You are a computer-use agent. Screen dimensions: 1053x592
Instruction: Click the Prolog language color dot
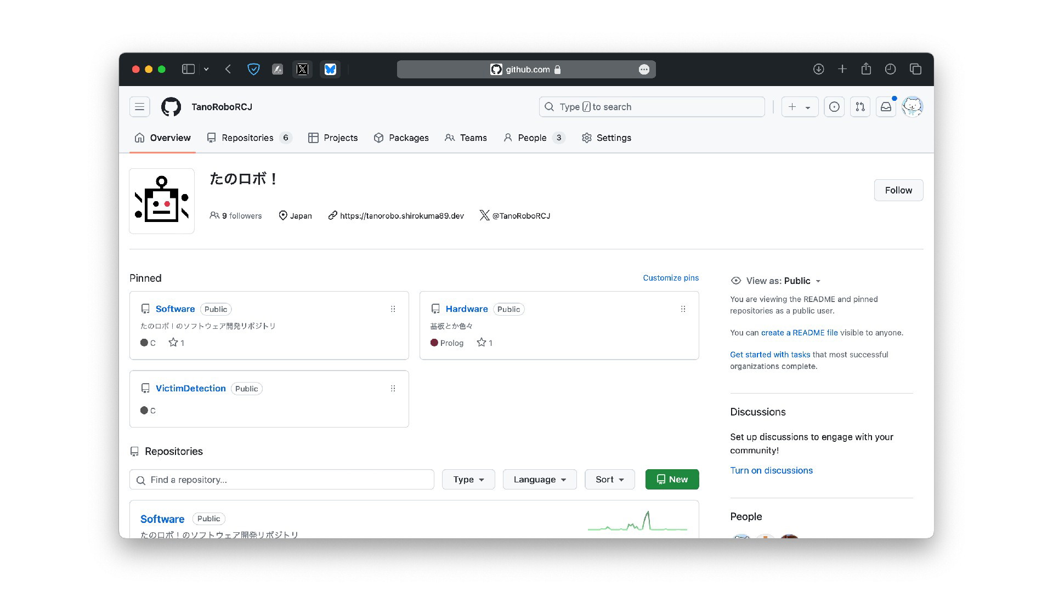click(434, 343)
